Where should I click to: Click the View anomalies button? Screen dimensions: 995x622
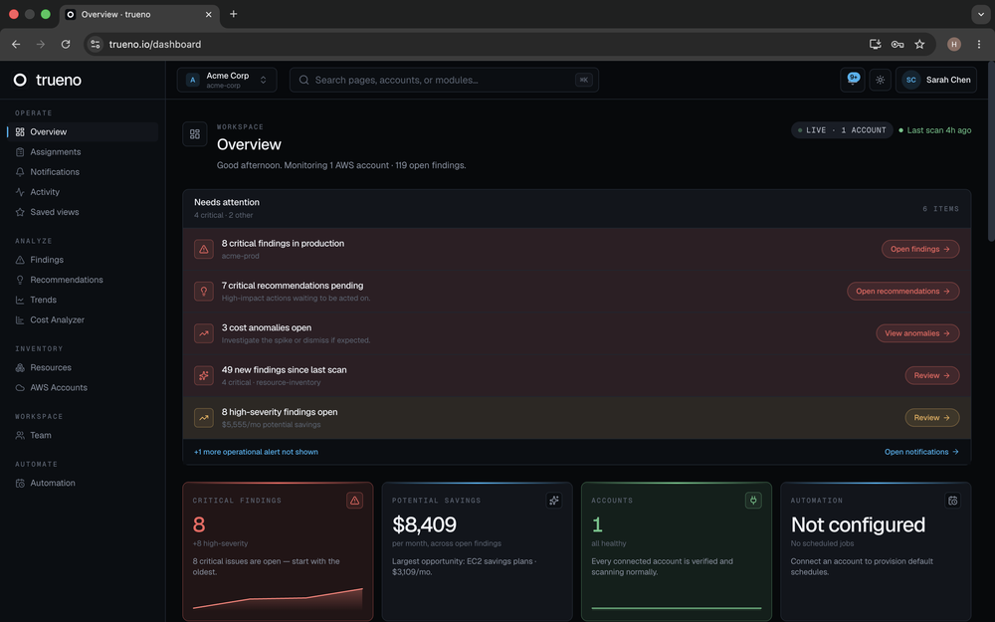coord(917,333)
